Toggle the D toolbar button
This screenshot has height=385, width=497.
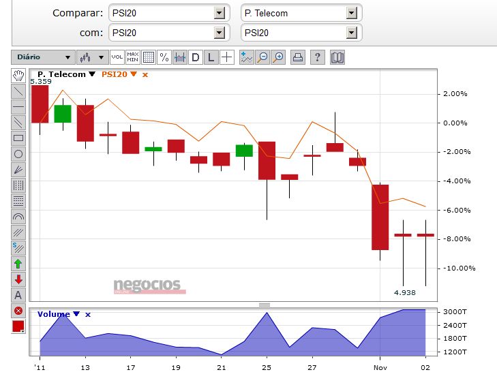(195, 57)
